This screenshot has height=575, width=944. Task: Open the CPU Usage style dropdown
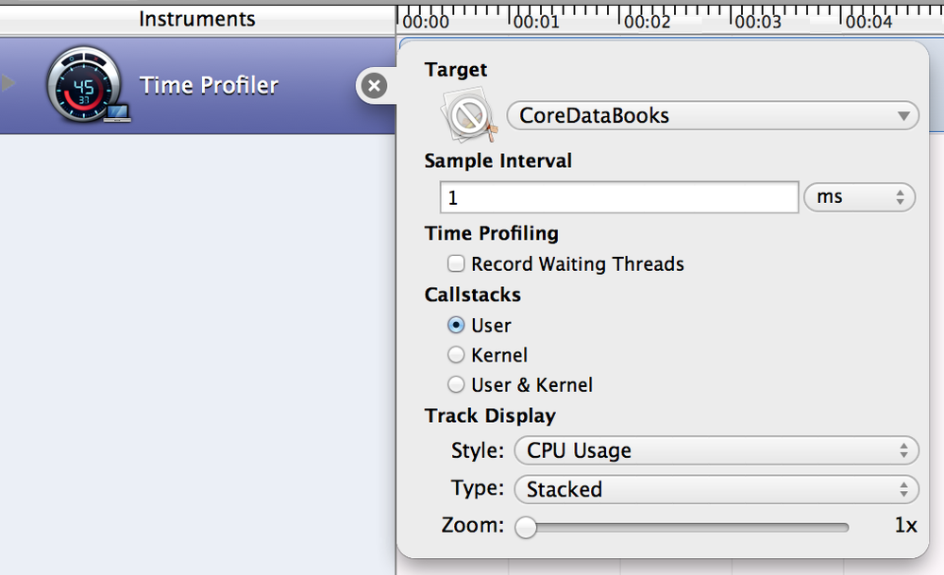pos(716,451)
